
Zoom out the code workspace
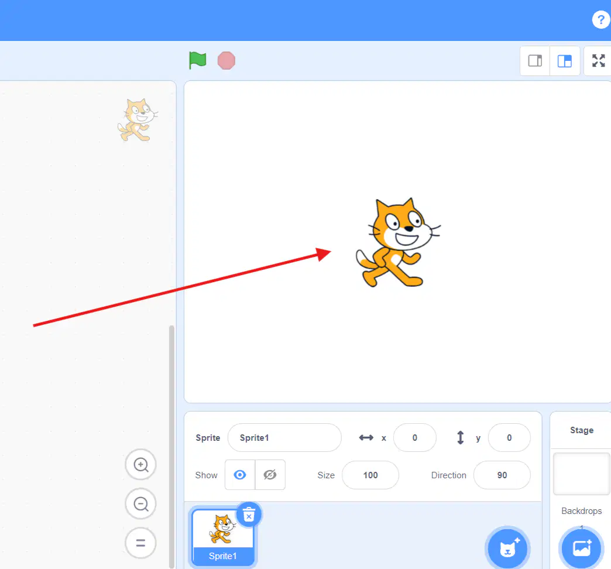[x=140, y=504]
